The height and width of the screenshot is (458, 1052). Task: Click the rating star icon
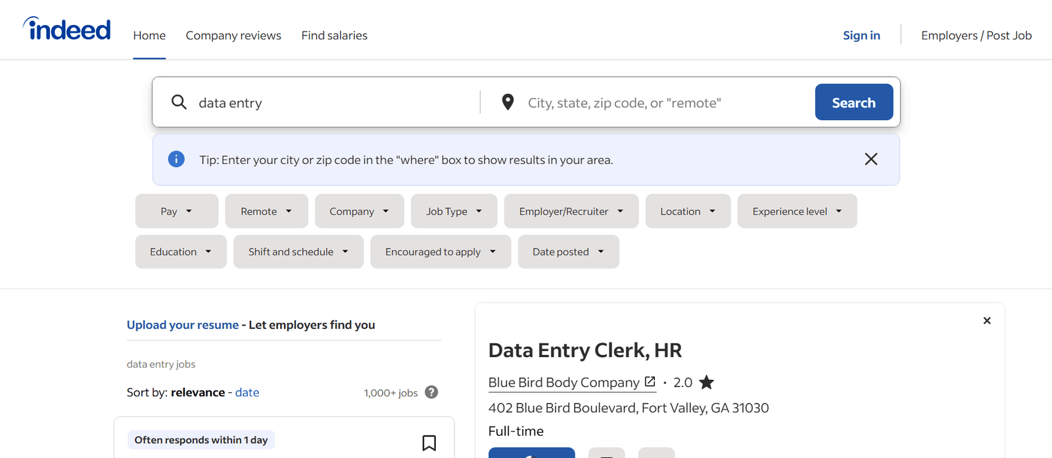[707, 382]
